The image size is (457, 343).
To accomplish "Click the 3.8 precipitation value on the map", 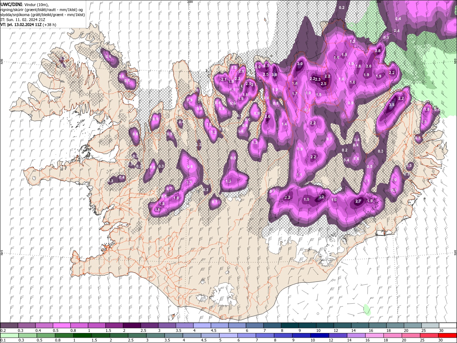I will tap(274, 75).
